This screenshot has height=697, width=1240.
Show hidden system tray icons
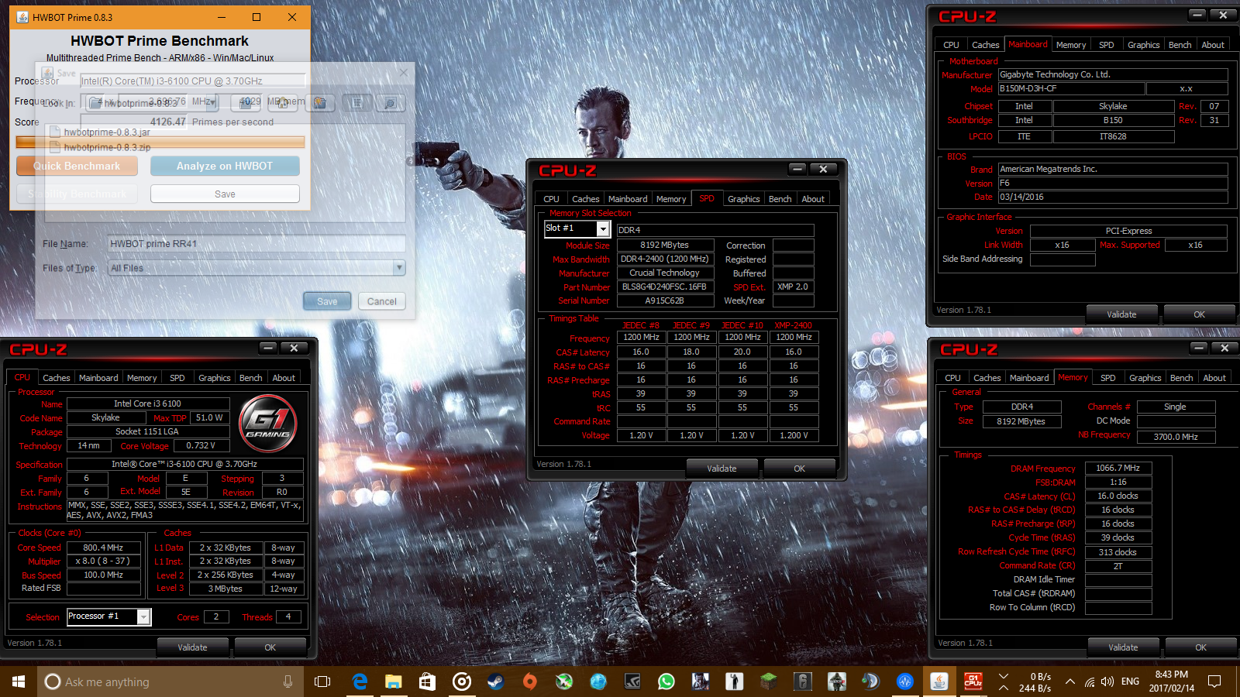[x=1070, y=682]
